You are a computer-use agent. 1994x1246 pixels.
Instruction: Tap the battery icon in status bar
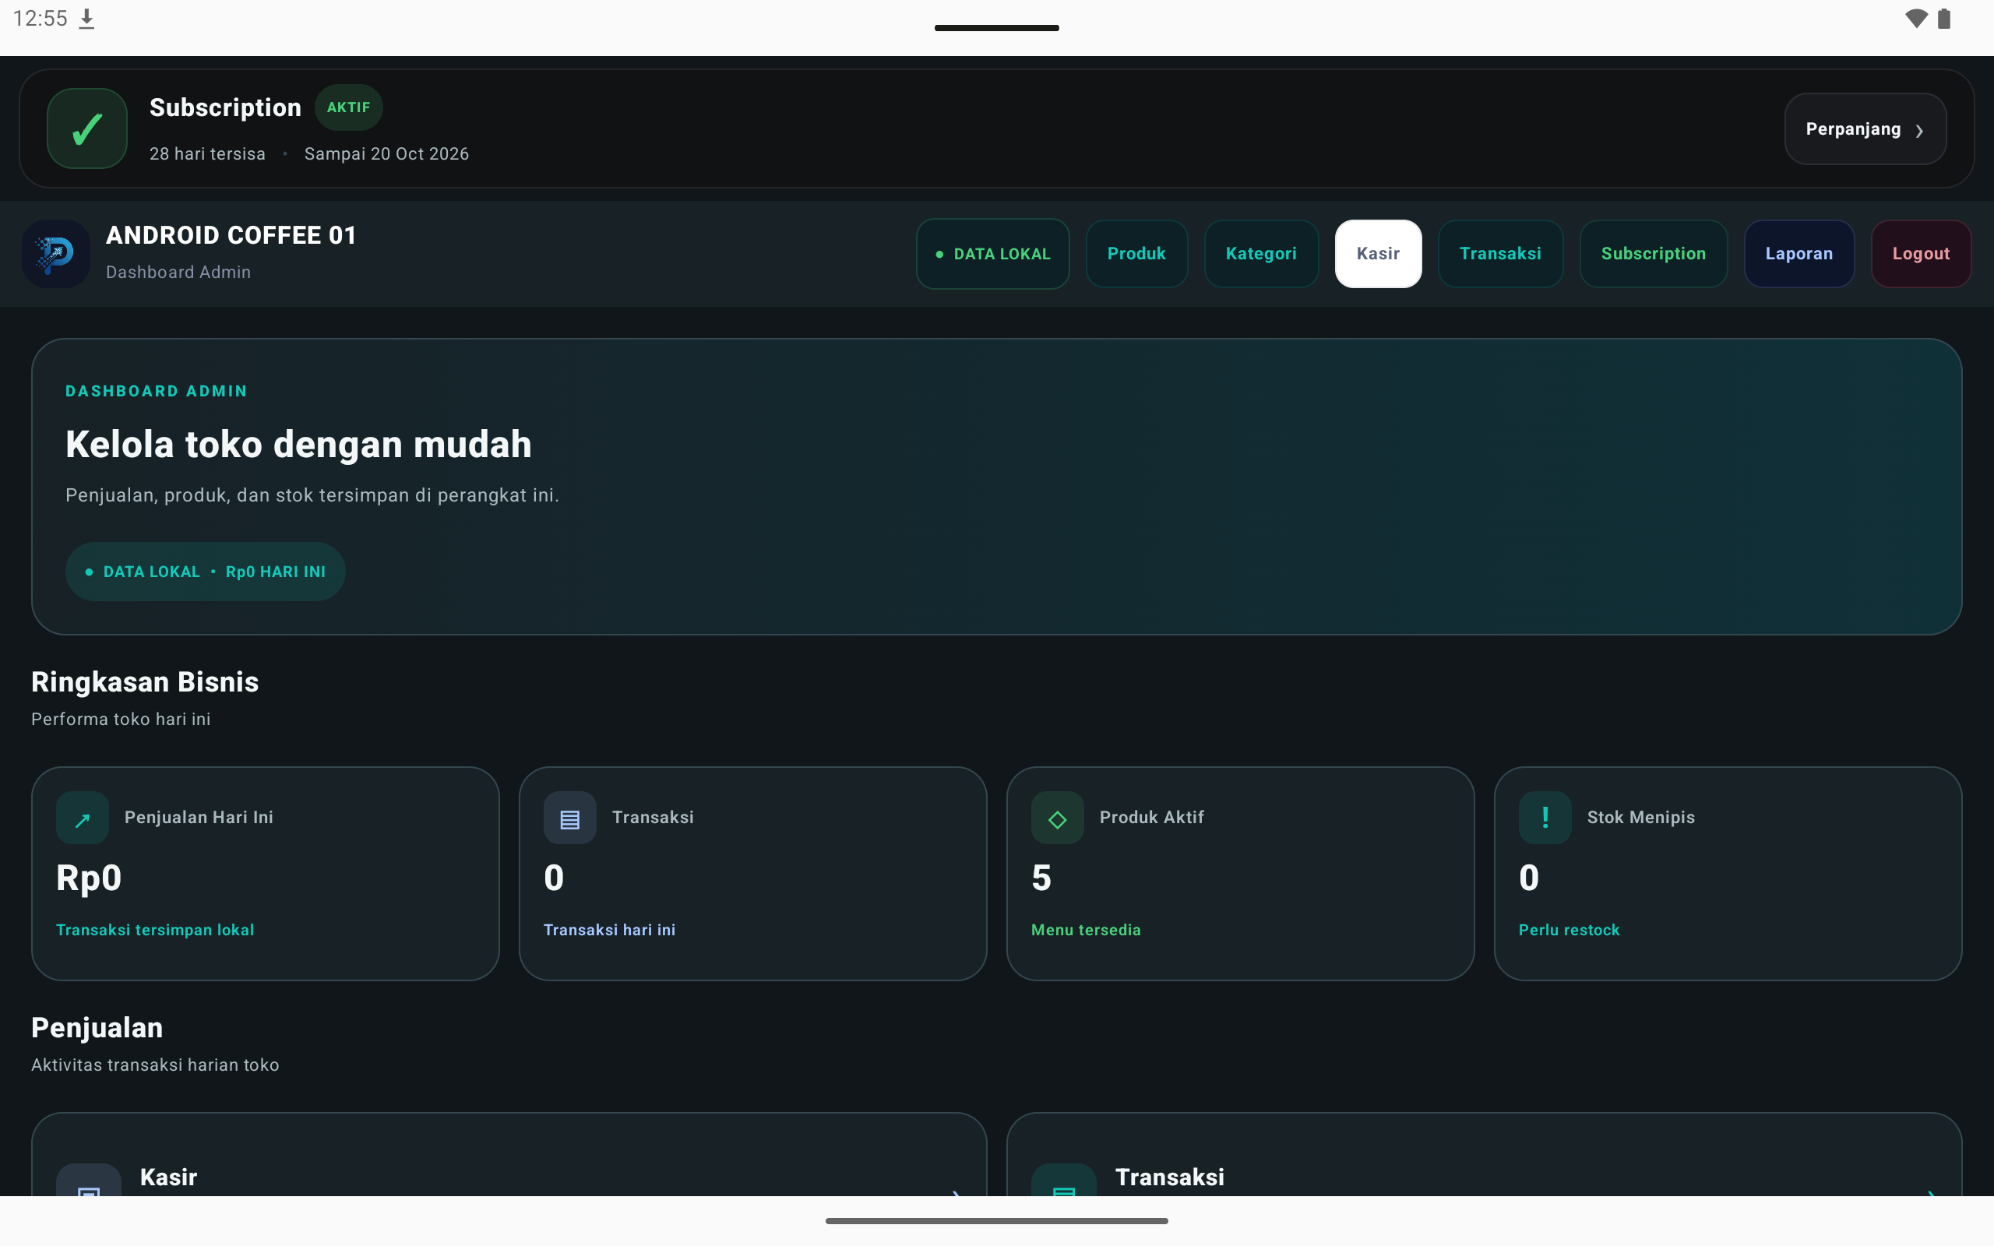(x=1945, y=18)
